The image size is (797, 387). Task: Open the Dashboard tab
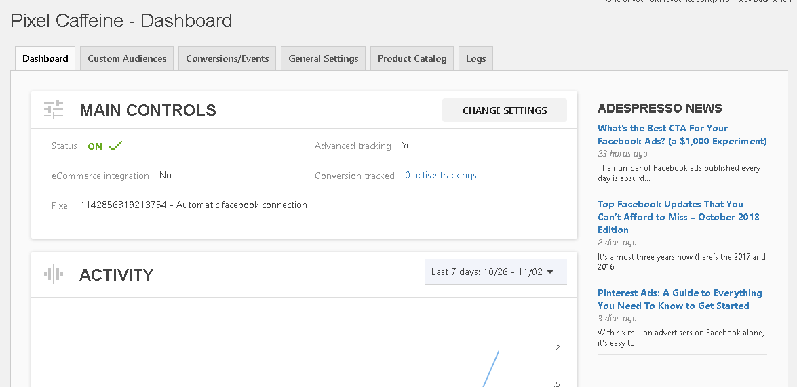click(x=45, y=58)
